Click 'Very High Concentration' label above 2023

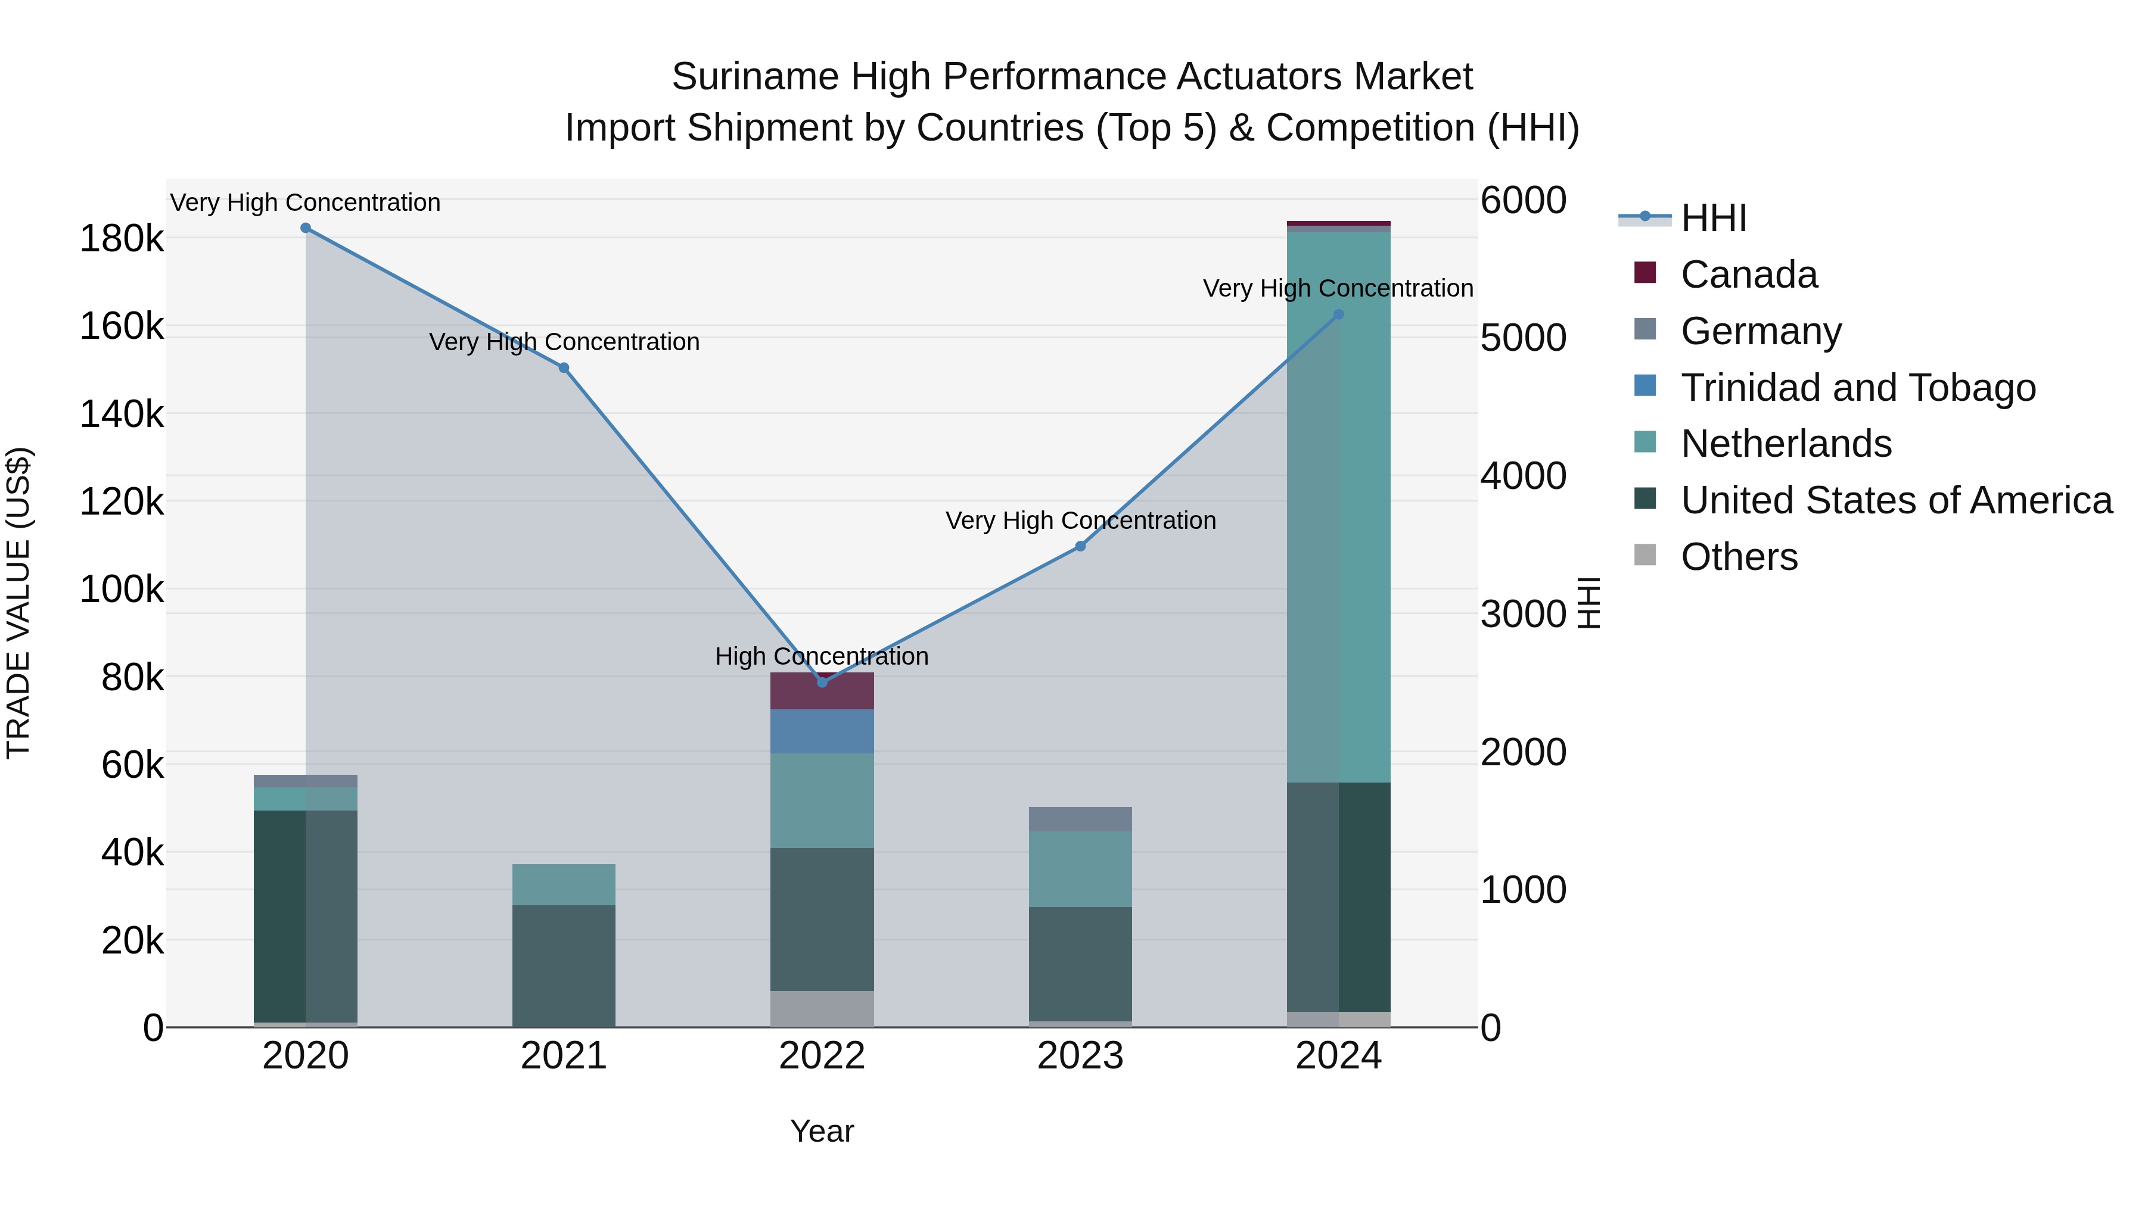pyautogui.click(x=1081, y=521)
